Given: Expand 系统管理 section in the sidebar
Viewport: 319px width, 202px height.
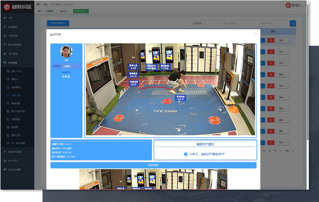Looking at the screenshot, I should click(x=13, y=26).
